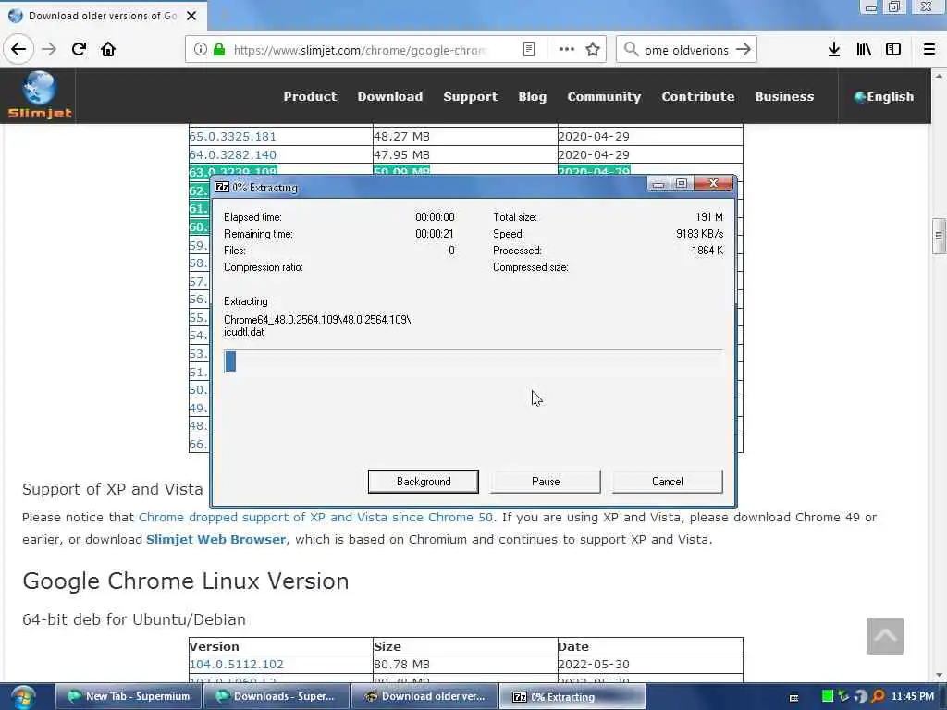This screenshot has height=710, width=947.
Task: Go back to the previous page
Action: click(18, 50)
